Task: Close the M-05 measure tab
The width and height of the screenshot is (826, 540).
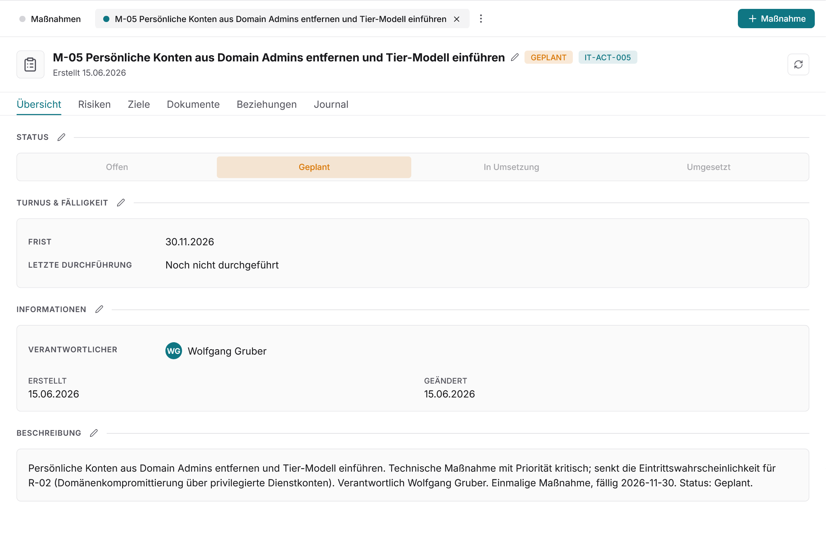Action: pyautogui.click(x=456, y=19)
